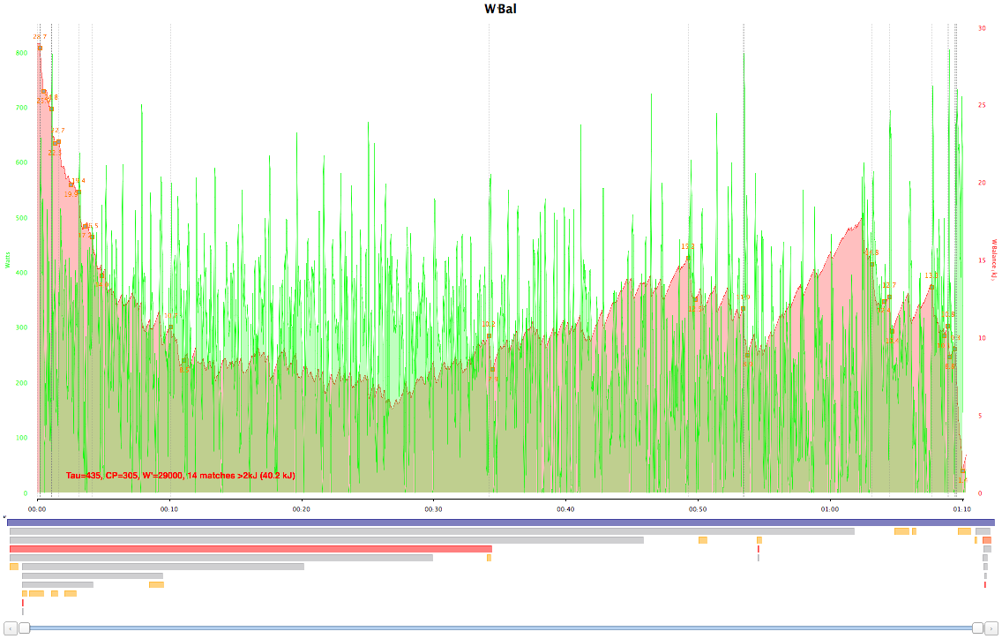Click the 13.5 match marker near ride end
Viewport: 1002px width, 639px height.
click(x=931, y=286)
